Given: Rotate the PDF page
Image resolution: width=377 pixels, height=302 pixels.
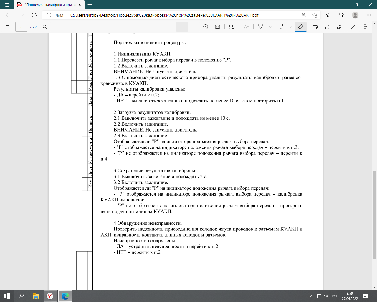Looking at the screenshot, I should tap(206, 27).
